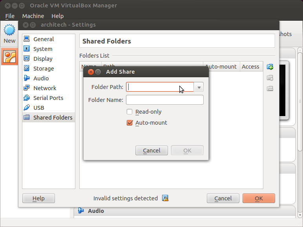Open Serial Ports settings category
Image resolution: width=303 pixels, height=227 pixels.
click(49, 98)
